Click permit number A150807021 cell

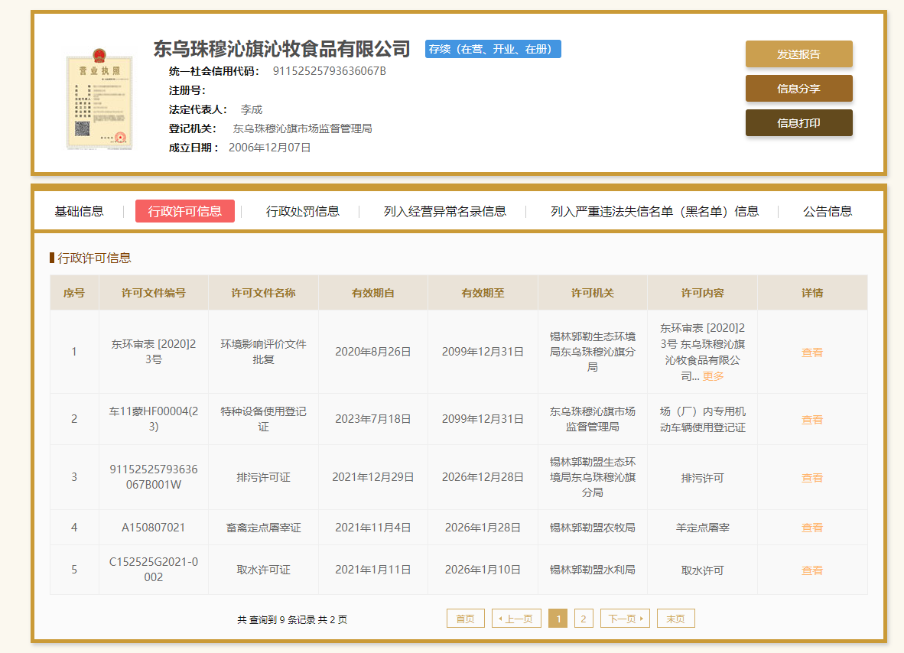pyautogui.click(x=154, y=528)
